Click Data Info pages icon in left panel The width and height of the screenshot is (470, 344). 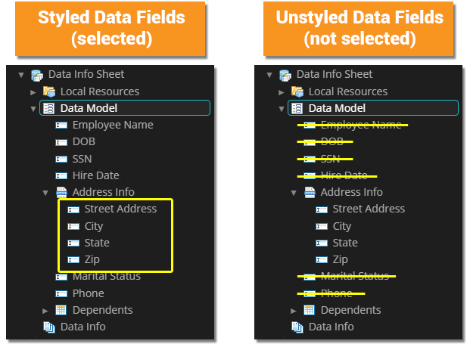[48, 327]
